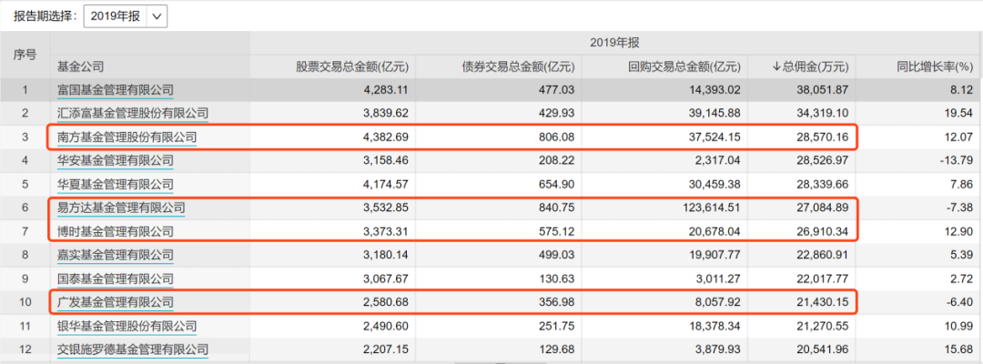Open 交银施罗德基金管理公司 link
The image size is (983, 364).
click(x=133, y=349)
